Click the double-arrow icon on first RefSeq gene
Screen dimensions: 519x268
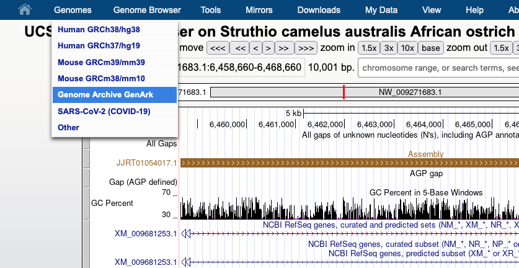click(185, 234)
